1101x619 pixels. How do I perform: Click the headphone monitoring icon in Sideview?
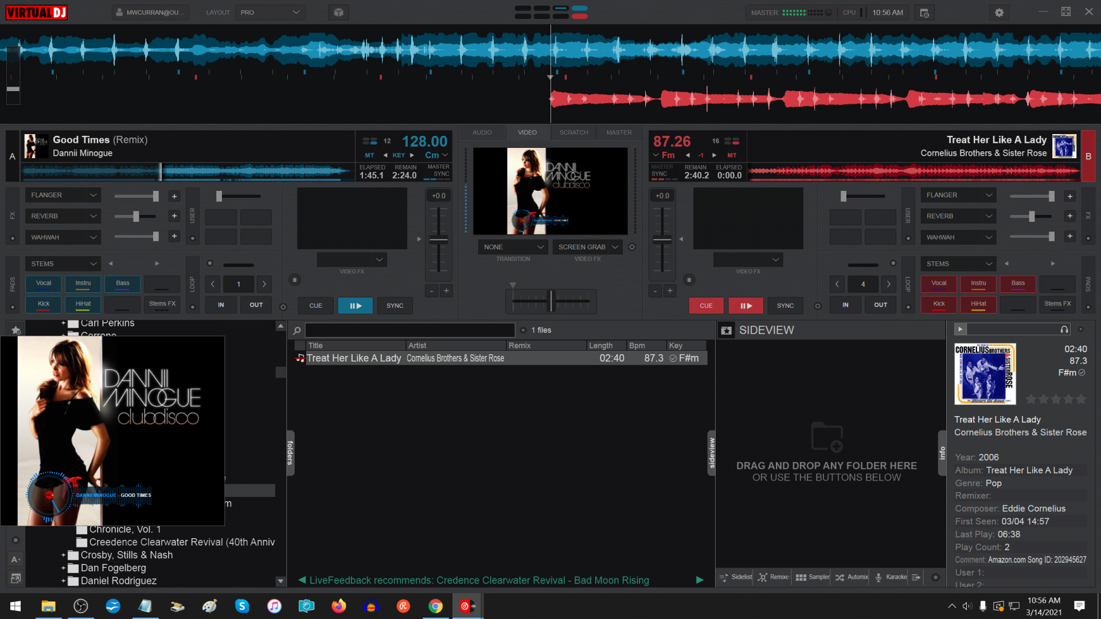pos(1064,329)
